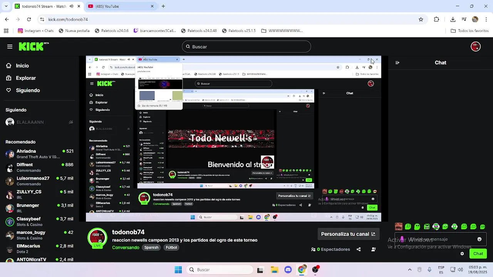This screenshot has width=493, height=277.
Task: Open the Chrome extensions puzzle icon
Action: [x=436, y=19]
